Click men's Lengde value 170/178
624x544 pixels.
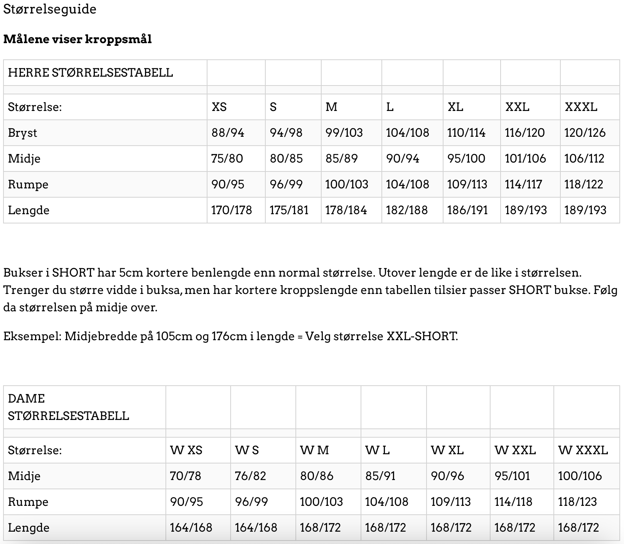click(x=231, y=210)
